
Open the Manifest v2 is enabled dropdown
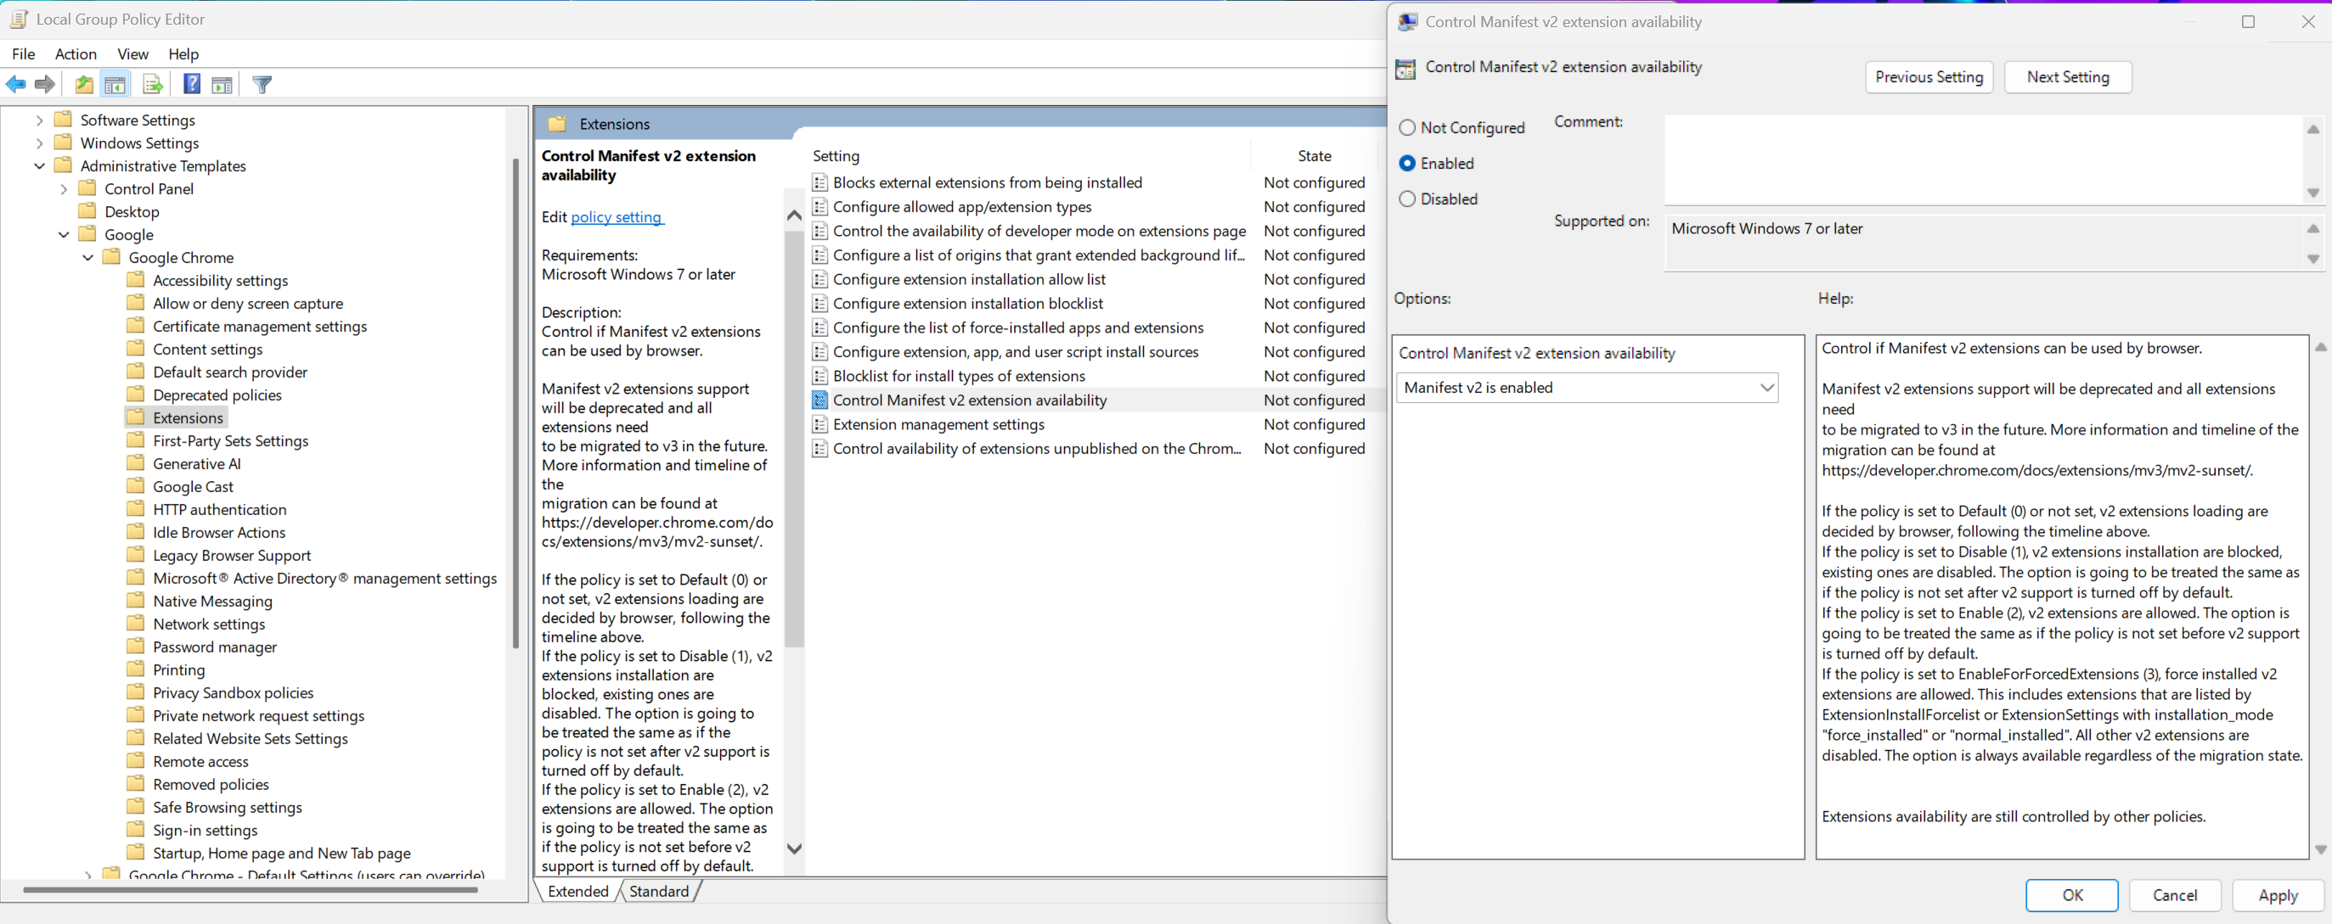click(1587, 388)
